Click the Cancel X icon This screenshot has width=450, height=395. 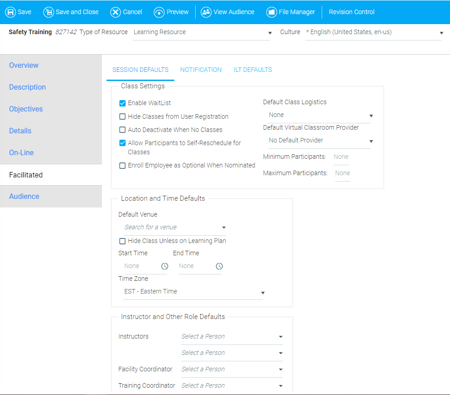click(116, 12)
